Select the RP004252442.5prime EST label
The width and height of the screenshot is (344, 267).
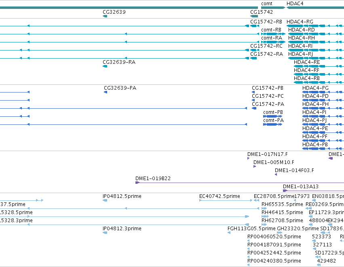[x=274, y=253]
